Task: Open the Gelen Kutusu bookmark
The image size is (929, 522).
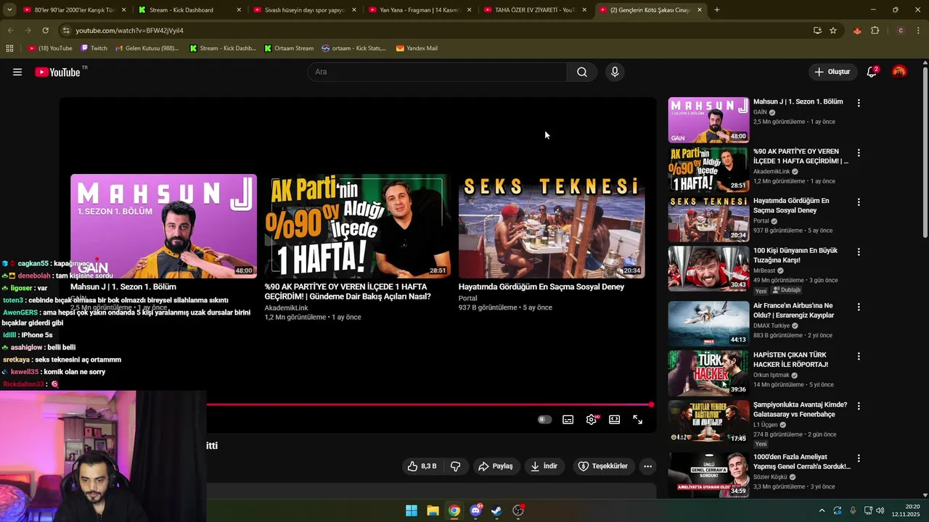Action: (147, 49)
